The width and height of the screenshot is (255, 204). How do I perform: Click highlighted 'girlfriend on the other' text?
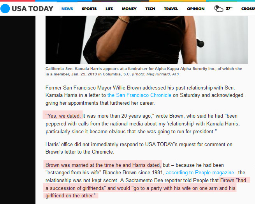tap(70, 195)
